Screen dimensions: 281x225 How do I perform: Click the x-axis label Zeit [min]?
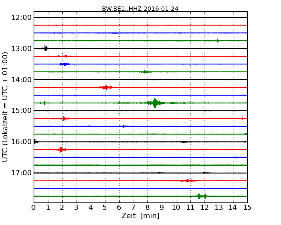click(140, 215)
